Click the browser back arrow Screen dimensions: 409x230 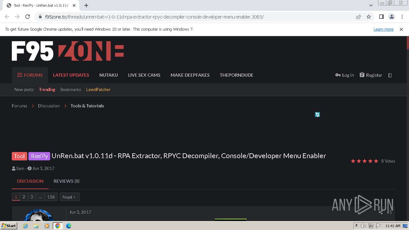(7, 17)
